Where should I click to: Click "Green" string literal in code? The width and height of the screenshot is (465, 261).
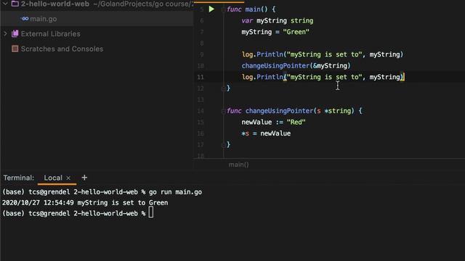pos(296,32)
